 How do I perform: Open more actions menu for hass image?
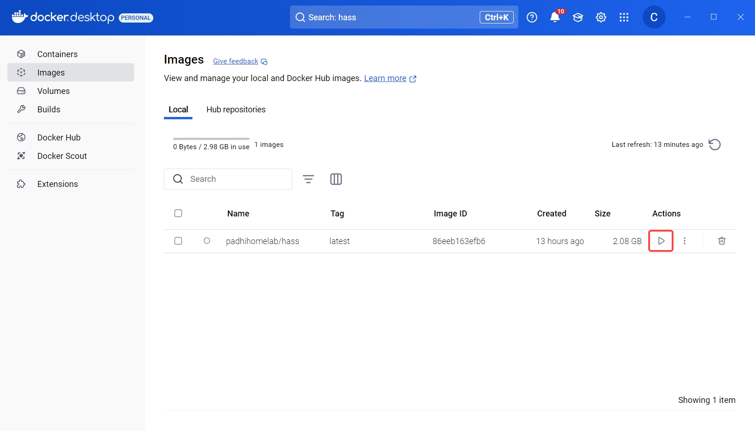[x=684, y=241]
